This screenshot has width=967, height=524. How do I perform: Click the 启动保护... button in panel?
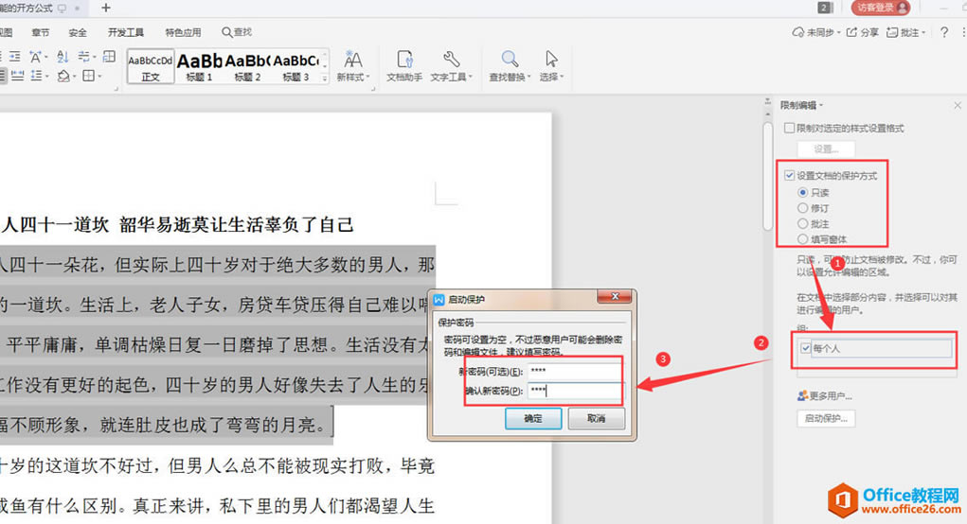[827, 418]
